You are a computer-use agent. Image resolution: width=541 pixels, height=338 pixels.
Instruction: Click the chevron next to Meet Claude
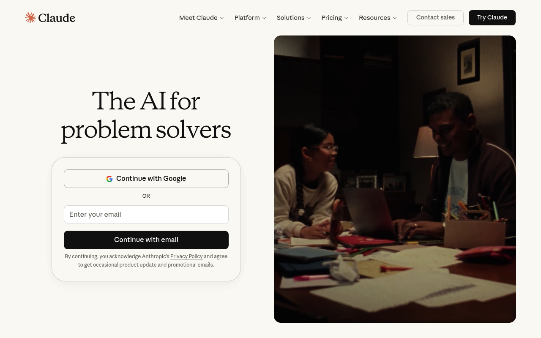(x=222, y=18)
